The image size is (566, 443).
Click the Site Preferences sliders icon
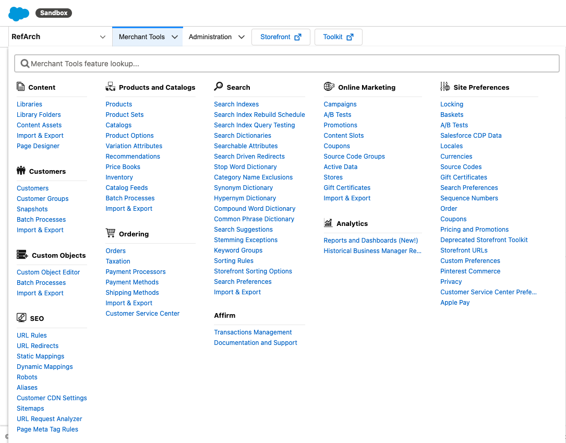coord(445,86)
